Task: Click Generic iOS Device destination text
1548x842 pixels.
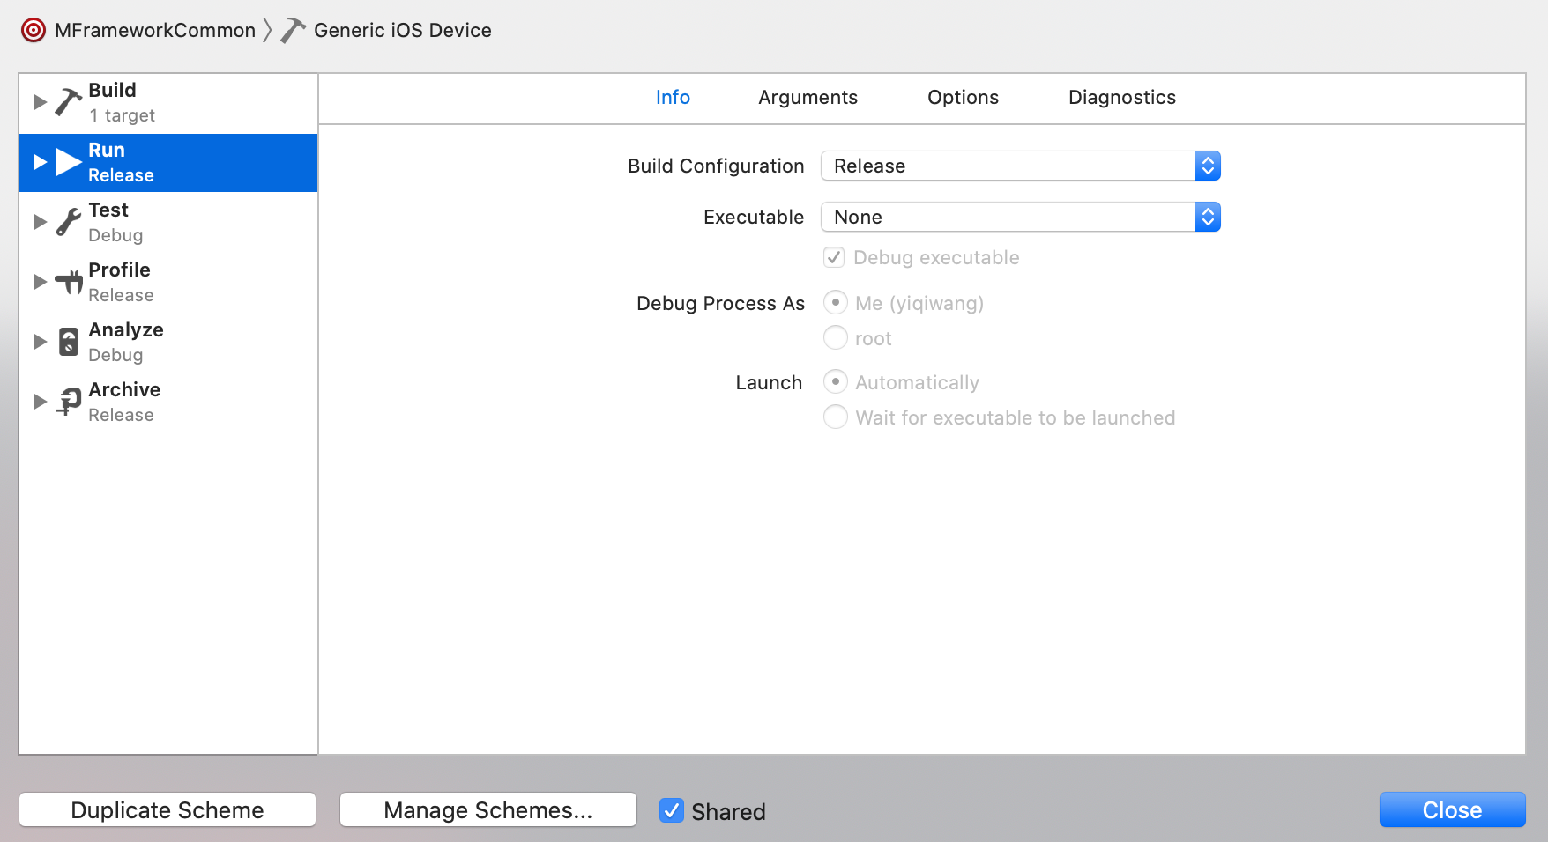Action: click(x=403, y=30)
